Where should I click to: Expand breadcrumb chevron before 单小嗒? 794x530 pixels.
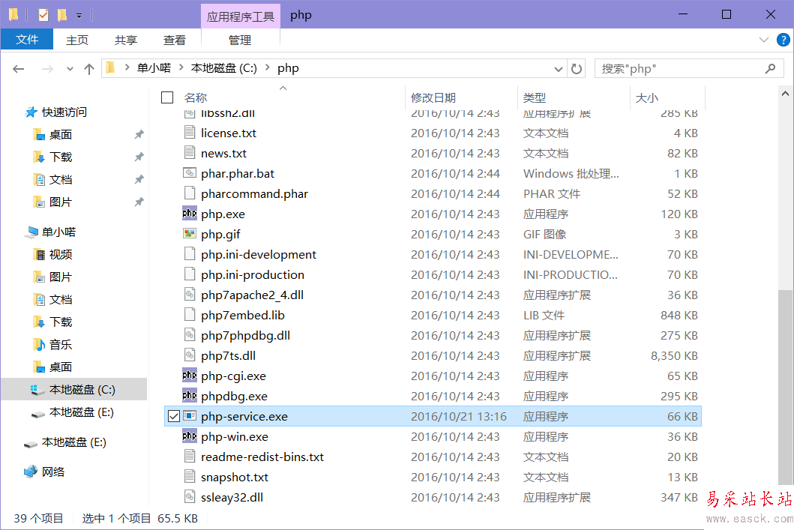[127, 67]
